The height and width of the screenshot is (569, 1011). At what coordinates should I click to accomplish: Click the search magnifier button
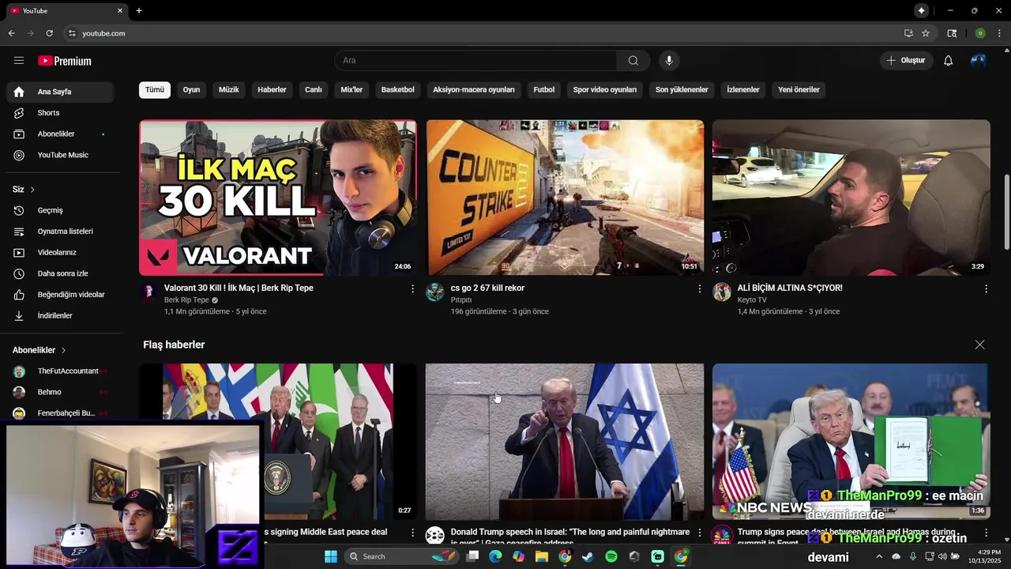633,61
